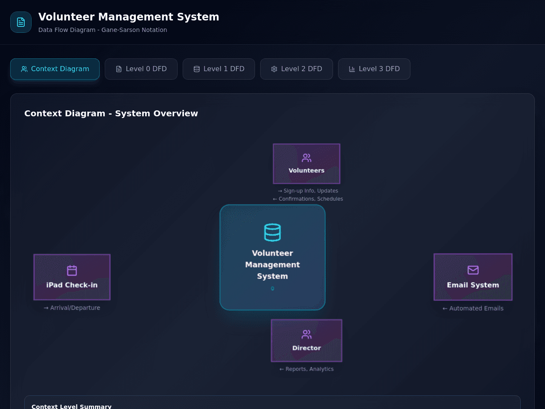Click the file icon in the Level 0 DFD tab
Viewport: 545px width, 409px height.
[x=119, y=69]
